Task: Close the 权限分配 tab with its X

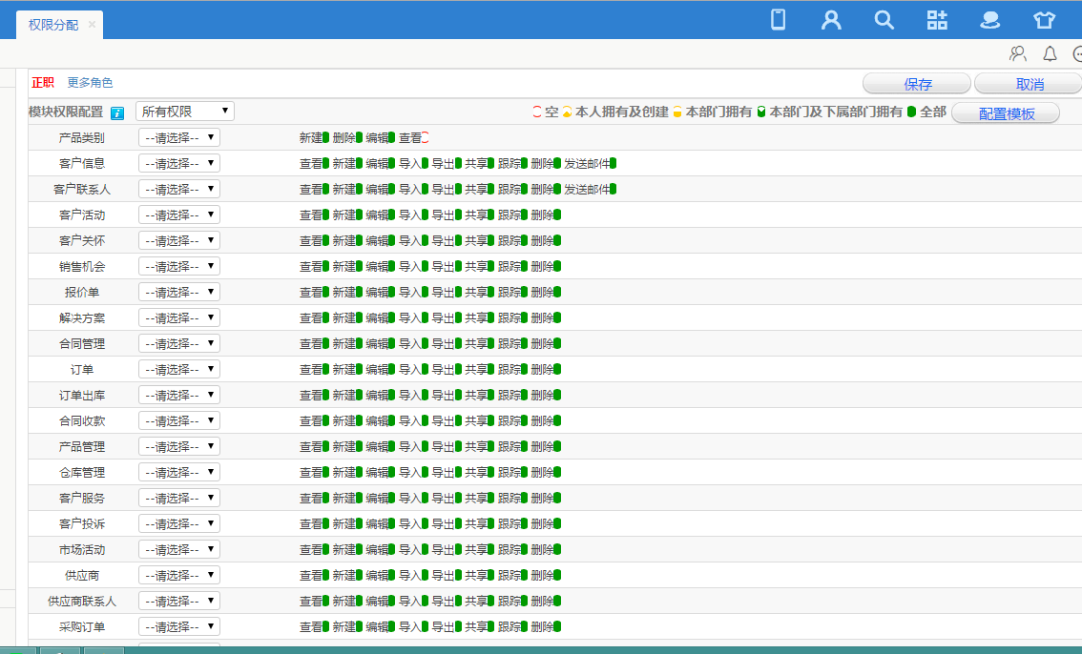Action: (92, 25)
